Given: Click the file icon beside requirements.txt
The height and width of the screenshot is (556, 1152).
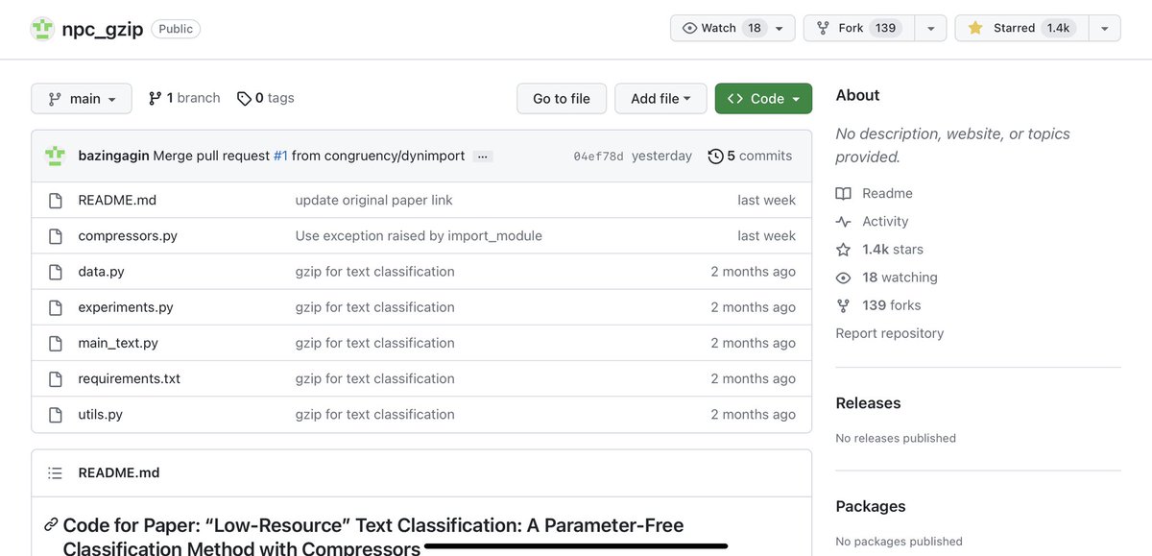Looking at the screenshot, I should tap(55, 378).
